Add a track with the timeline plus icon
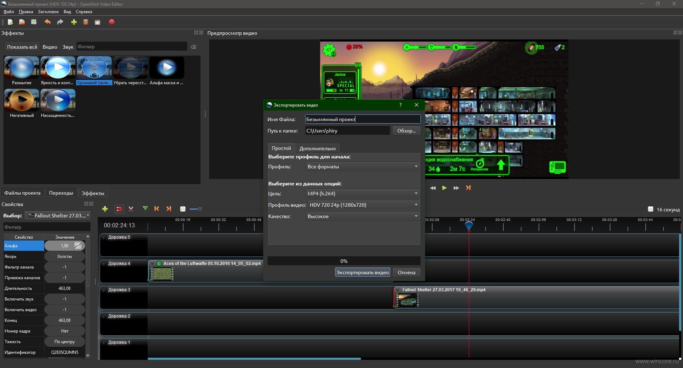Viewport: 683px width, 368px height. click(105, 209)
